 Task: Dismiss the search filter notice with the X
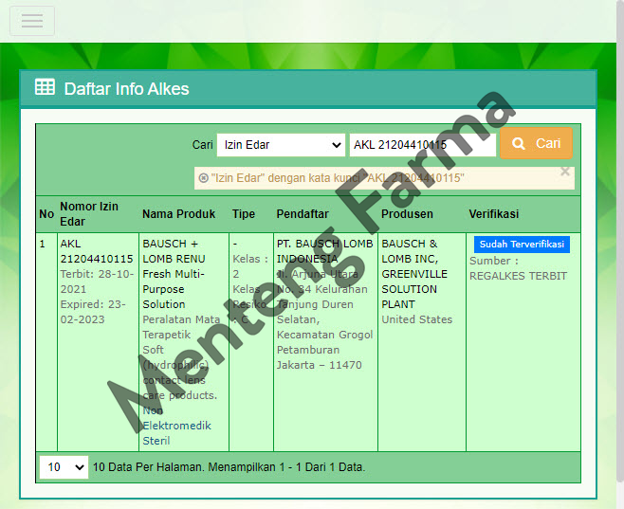point(564,172)
